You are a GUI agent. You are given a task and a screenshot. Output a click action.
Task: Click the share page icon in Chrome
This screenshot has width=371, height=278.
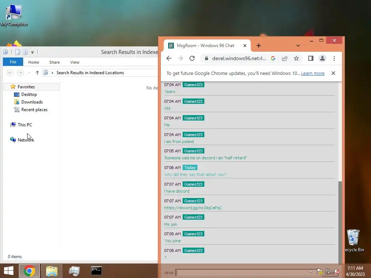tap(285, 58)
